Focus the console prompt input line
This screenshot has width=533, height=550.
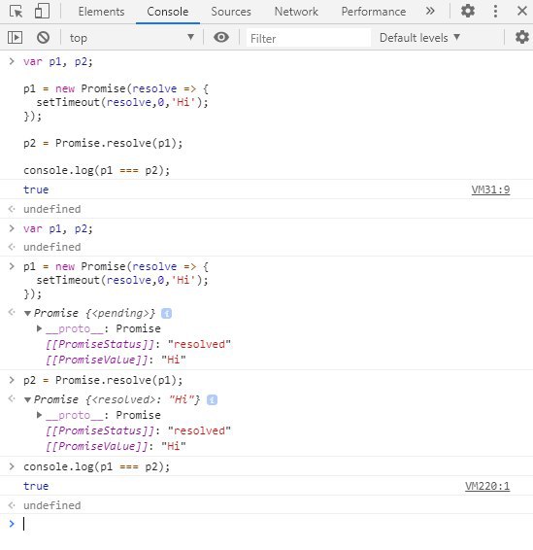(x=277, y=524)
